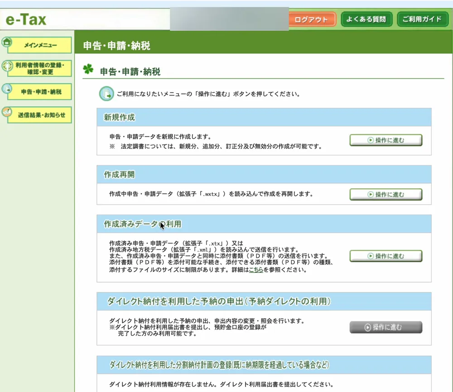Open 送信結果・お知らせ in the sidebar
Screen dimensions: 453x392
click(40, 115)
